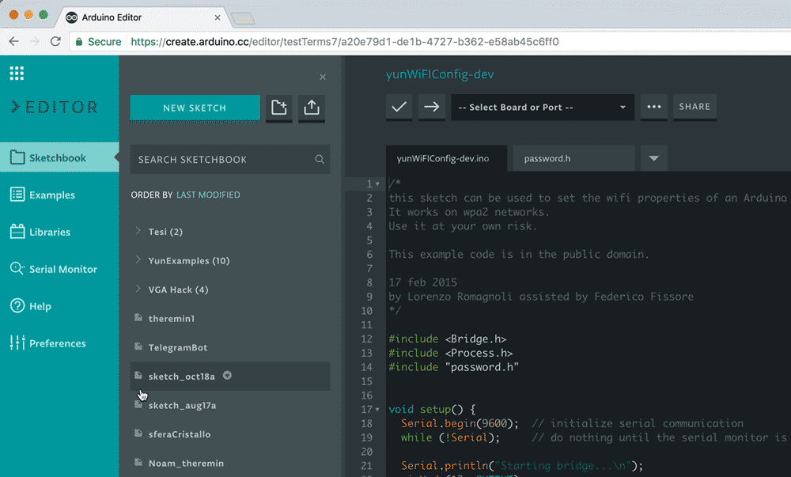Go back in browser
Screen dimensions: 791x477
click(x=14, y=42)
